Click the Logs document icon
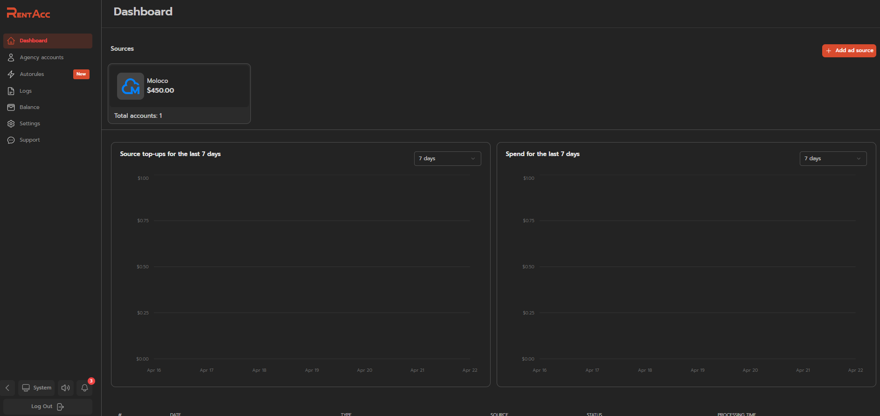This screenshot has height=416, width=880. pyautogui.click(x=11, y=91)
